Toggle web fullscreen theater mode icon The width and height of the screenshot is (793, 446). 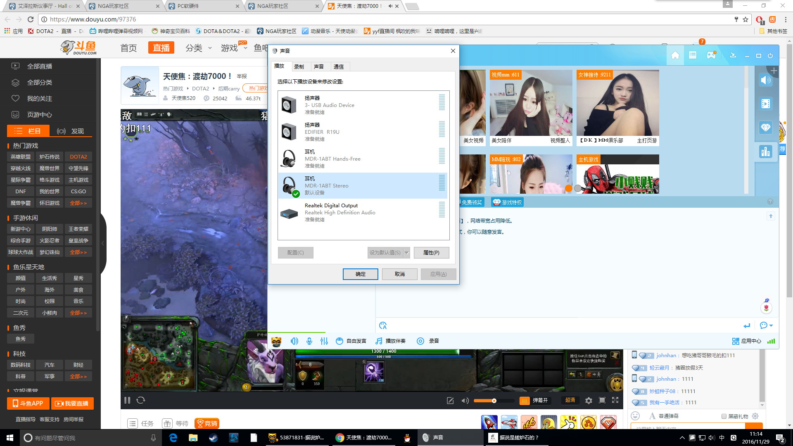click(x=602, y=400)
